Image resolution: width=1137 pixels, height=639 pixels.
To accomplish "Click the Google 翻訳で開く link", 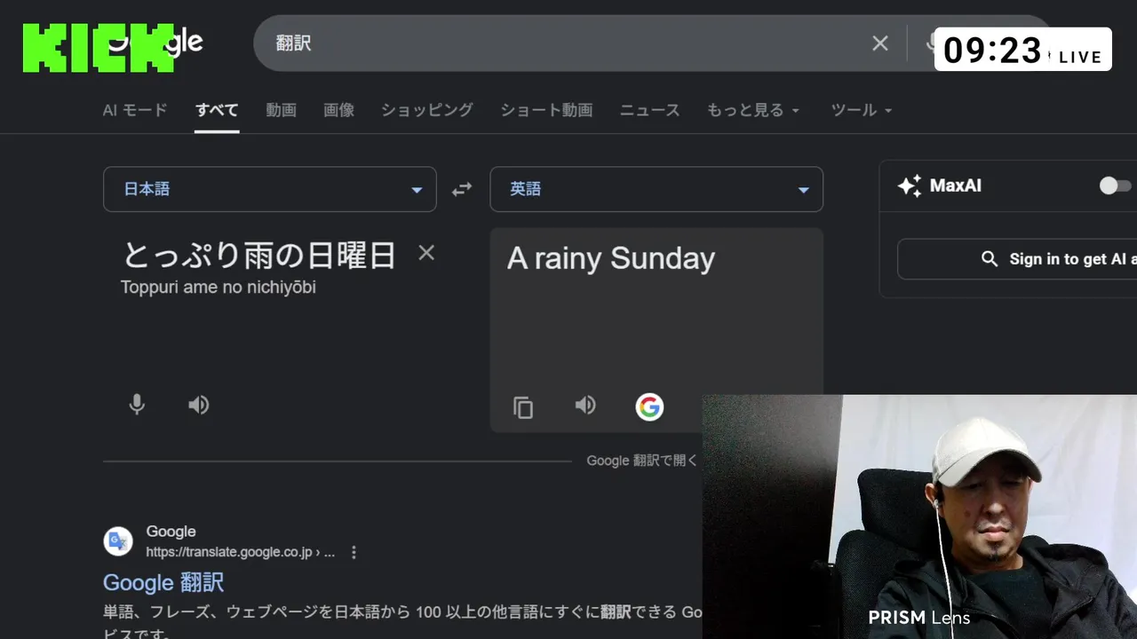I will pyautogui.click(x=642, y=461).
